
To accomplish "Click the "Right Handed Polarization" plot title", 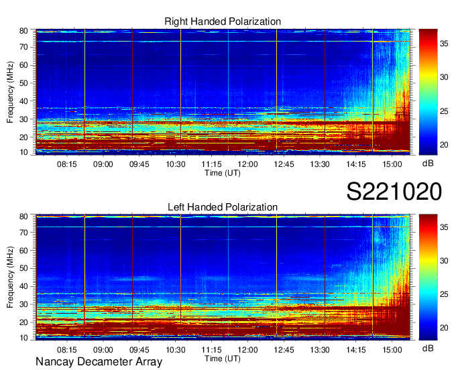I will 223,21.
